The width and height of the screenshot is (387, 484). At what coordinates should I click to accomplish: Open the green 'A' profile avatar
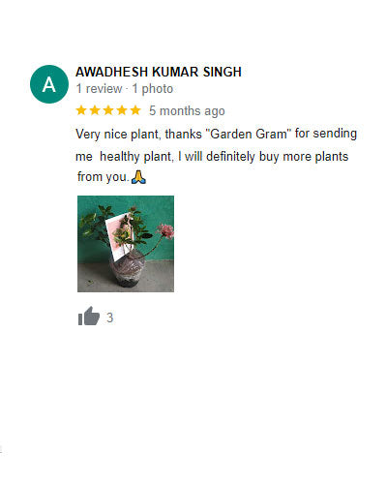49,84
